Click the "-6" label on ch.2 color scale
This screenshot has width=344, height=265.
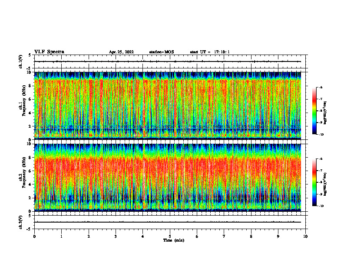pos(321,159)
